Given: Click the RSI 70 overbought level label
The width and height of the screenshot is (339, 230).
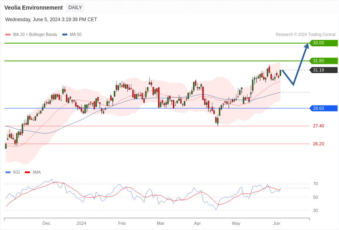Looking at the screenshot, I should click(315, 184).
